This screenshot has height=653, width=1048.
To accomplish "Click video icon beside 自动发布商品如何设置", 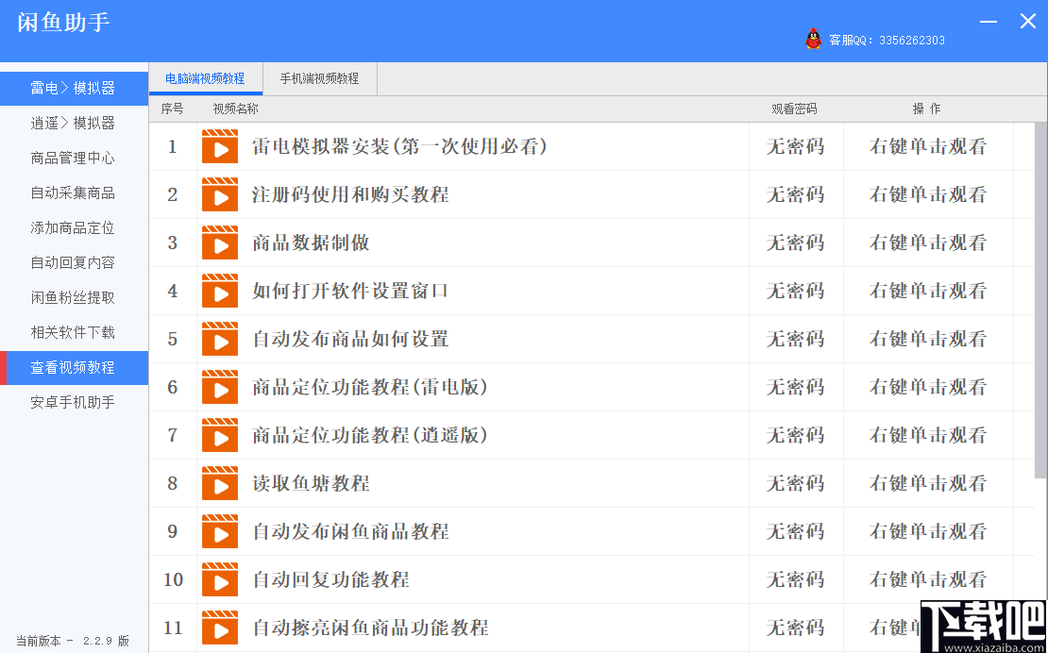I will coord(220,339).
